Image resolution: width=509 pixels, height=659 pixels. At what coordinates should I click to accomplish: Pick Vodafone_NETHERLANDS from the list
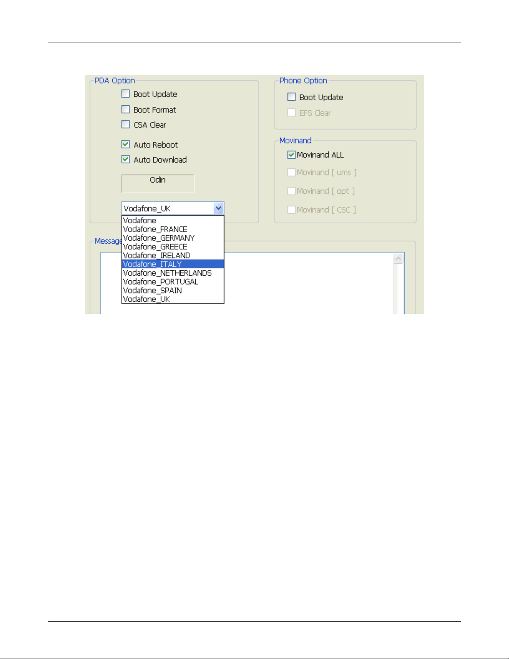tap(173, 273)
